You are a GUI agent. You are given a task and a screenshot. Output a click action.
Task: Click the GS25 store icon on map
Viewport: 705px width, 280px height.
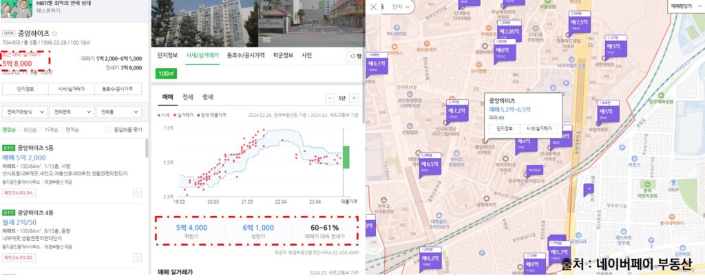click(673, 182)
